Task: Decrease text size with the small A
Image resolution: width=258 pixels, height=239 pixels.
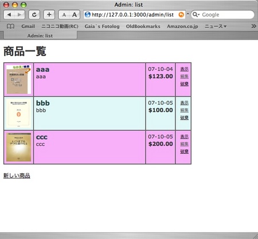Action: (64, 15)
